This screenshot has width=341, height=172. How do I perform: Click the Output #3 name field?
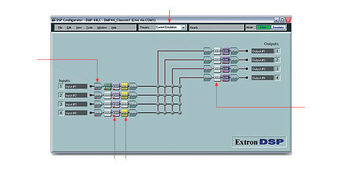(x=262, y=69)
